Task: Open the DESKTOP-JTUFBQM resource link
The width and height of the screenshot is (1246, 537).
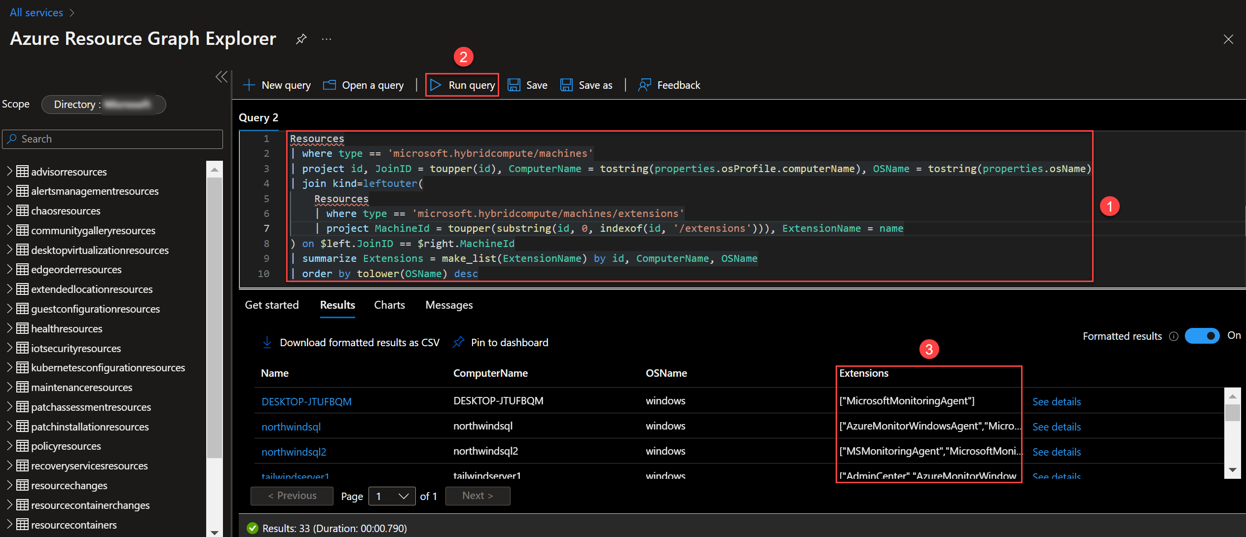Action: pos(306,401)
